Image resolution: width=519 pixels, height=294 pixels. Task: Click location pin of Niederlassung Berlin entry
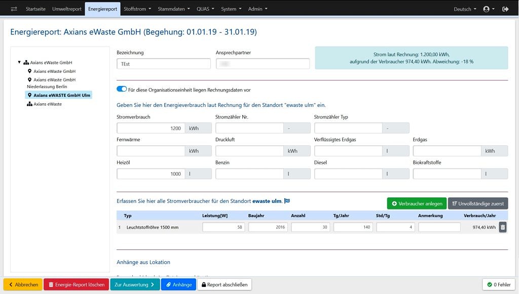pyautogui.click(x=29, y=79)
